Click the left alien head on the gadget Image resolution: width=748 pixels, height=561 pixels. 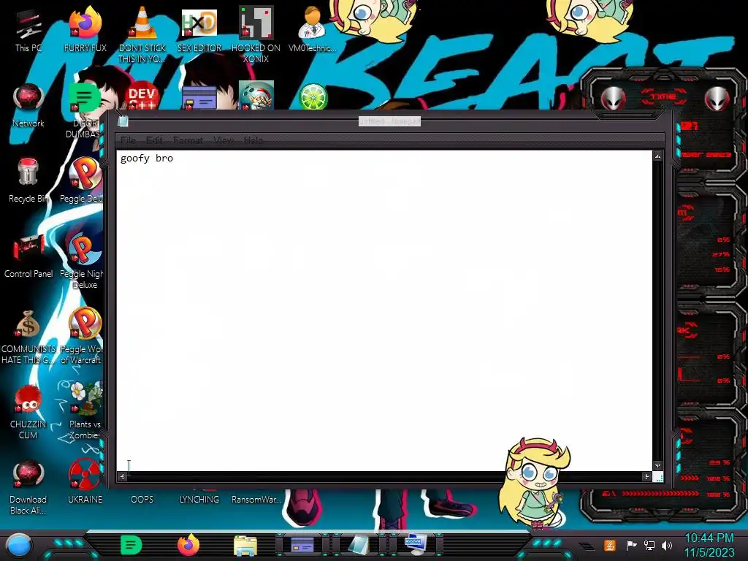pyautogui.click(x=613, y=99)
